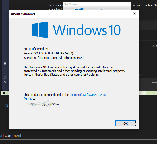Image resolution: width=157 pixels, height=144 pixels.
Task: Click the About Windows title bar text
Action: coord(23,14)
